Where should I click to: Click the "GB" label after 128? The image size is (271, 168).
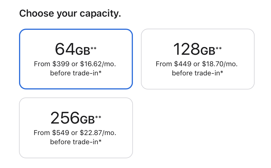(x=208, y=51)
